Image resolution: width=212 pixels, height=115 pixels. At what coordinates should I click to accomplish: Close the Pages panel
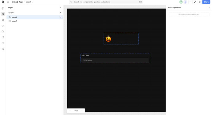tap(61, 7)
